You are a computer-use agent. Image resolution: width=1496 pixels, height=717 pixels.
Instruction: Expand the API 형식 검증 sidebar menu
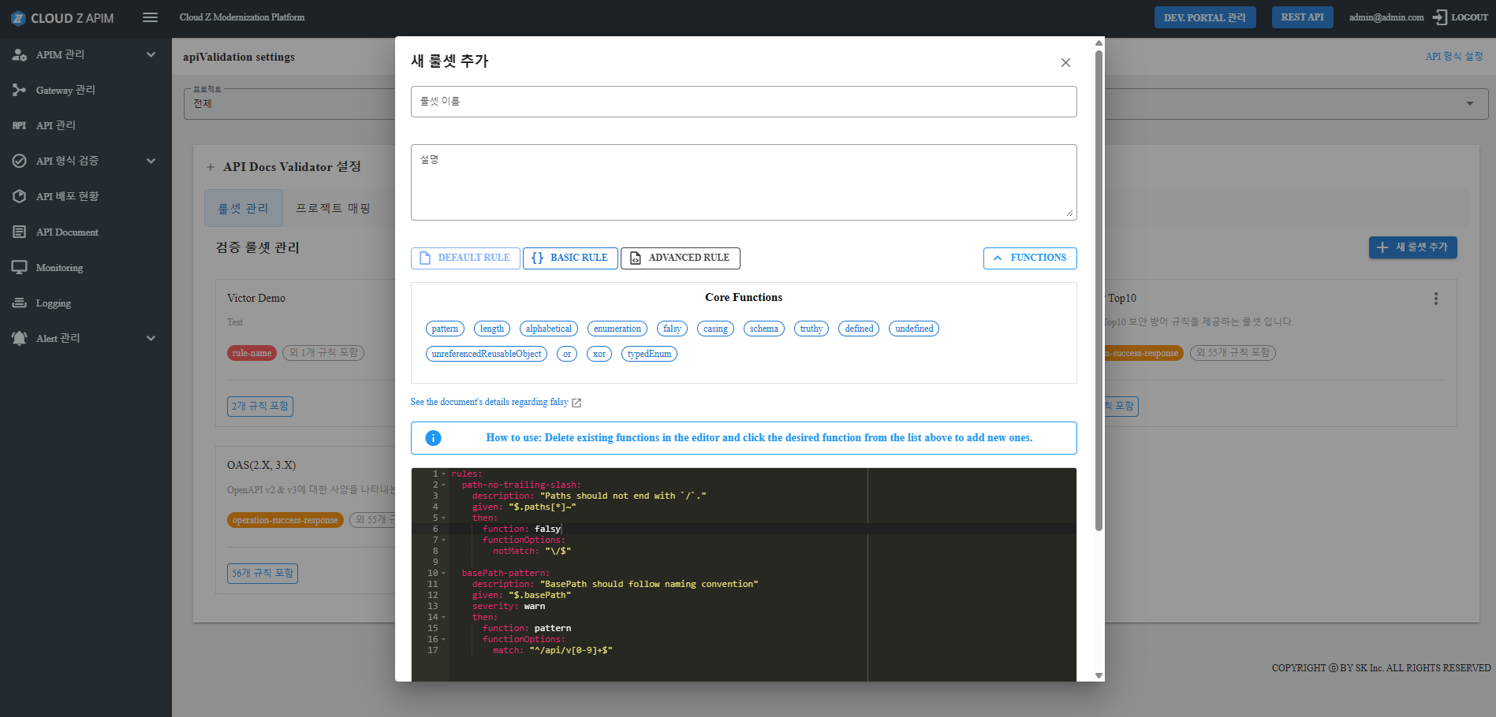(x=151, y=161)
